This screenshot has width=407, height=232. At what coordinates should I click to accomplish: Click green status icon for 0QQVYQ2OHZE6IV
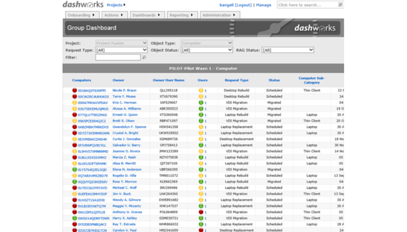pos(74,182)
